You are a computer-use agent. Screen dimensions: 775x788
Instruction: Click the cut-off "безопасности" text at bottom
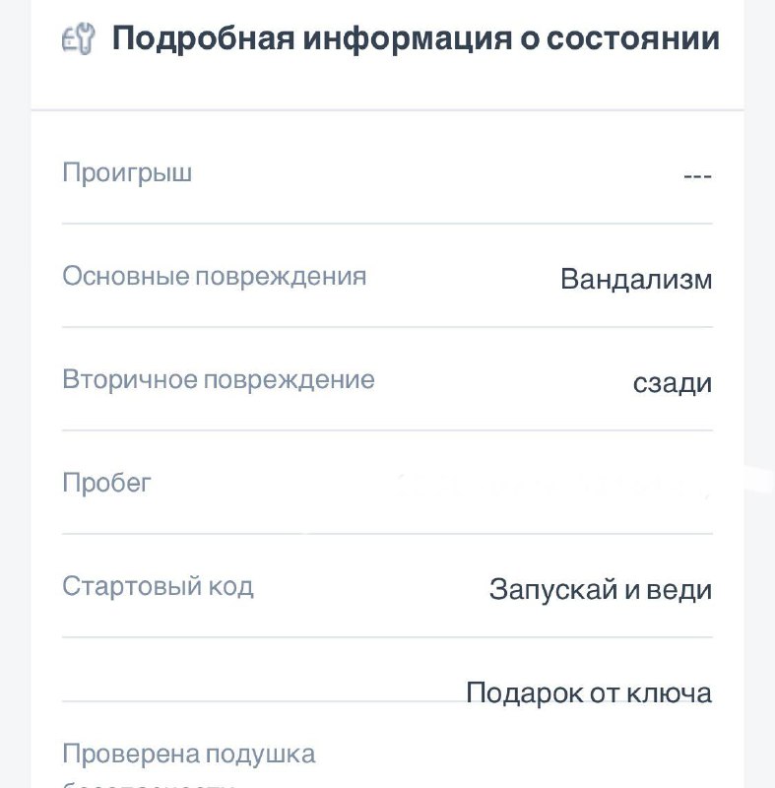(149, 784)
